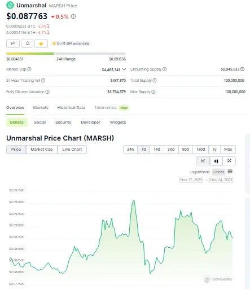The height and width of the screenshot is (289, 250).
Task: Switch to the line chart view icon
Action: [203, 161]
